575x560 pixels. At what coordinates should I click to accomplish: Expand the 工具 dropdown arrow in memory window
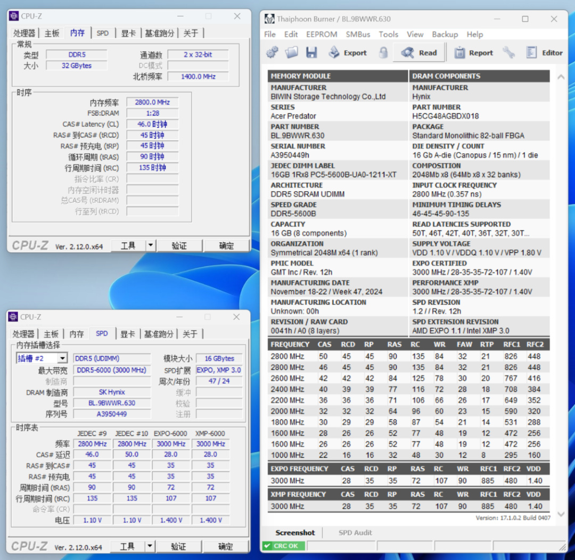151,245
